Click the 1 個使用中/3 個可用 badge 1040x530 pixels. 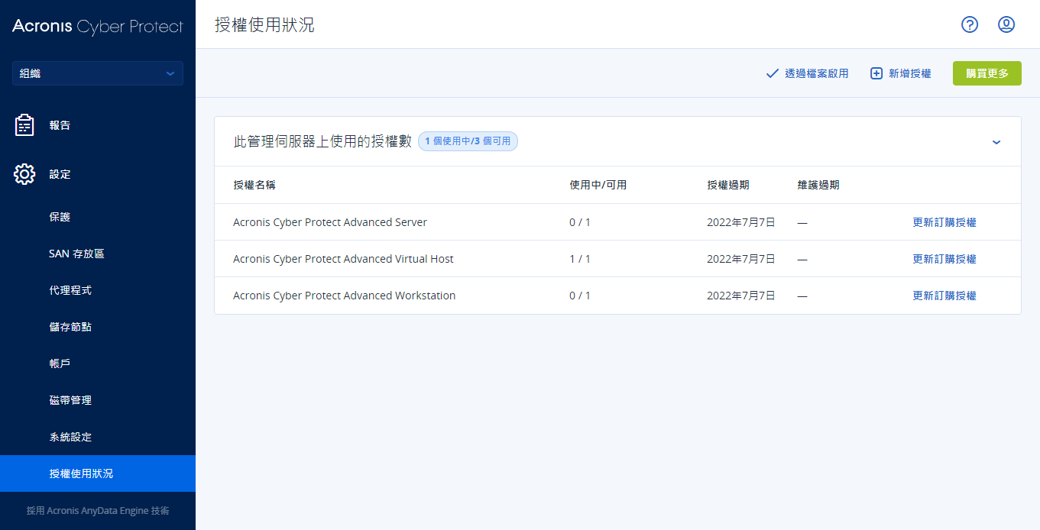(468, 141)
